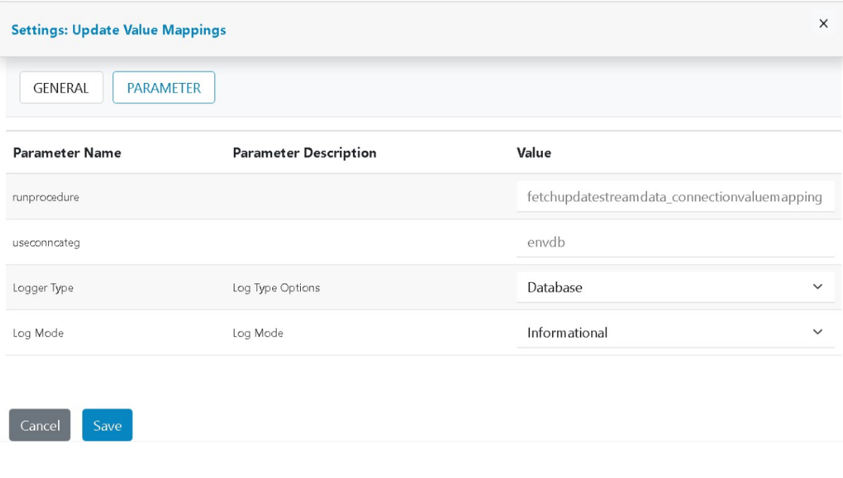Close the Update Value Mappings dialog

tap(823, 23)
